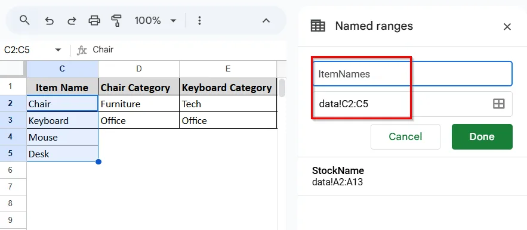Select the Chair cell
Image resolution: width=527 pixels, height=230 pixels.
pos(62,104)
